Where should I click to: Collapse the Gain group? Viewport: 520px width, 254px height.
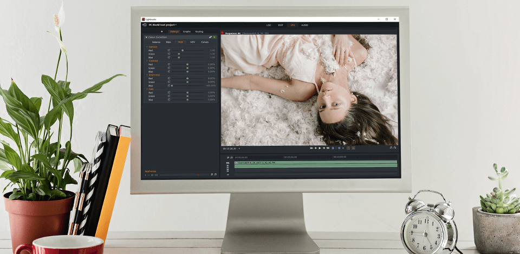click(x=147, y=89)
